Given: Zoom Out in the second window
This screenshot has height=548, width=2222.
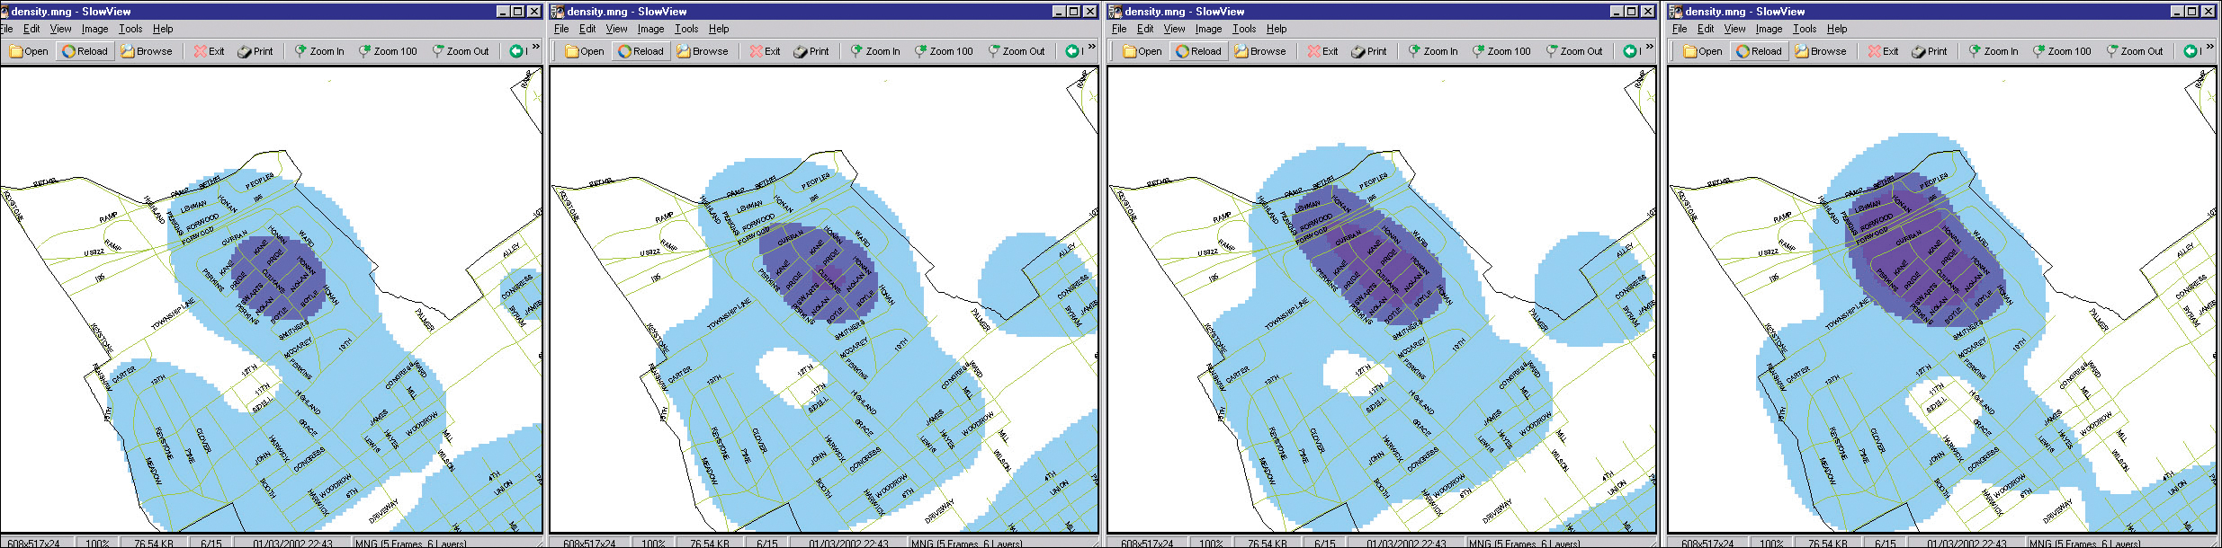Looking at the screenshot, I should (1017, 51).
